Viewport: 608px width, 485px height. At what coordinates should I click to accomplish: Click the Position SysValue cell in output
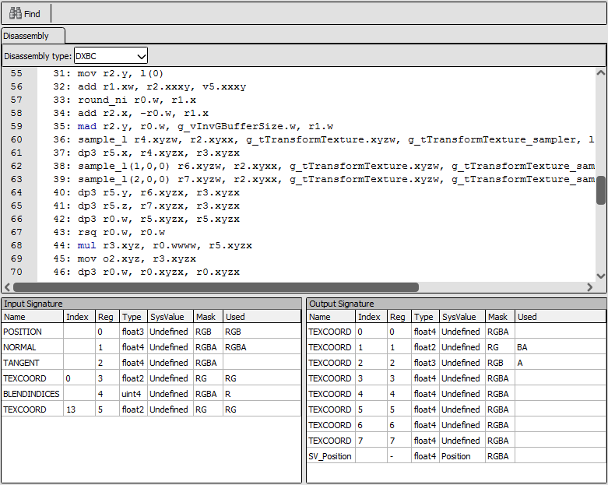[x=462, y=456]
